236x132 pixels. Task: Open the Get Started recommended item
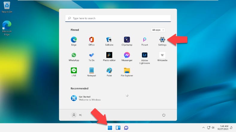[86, 98]
